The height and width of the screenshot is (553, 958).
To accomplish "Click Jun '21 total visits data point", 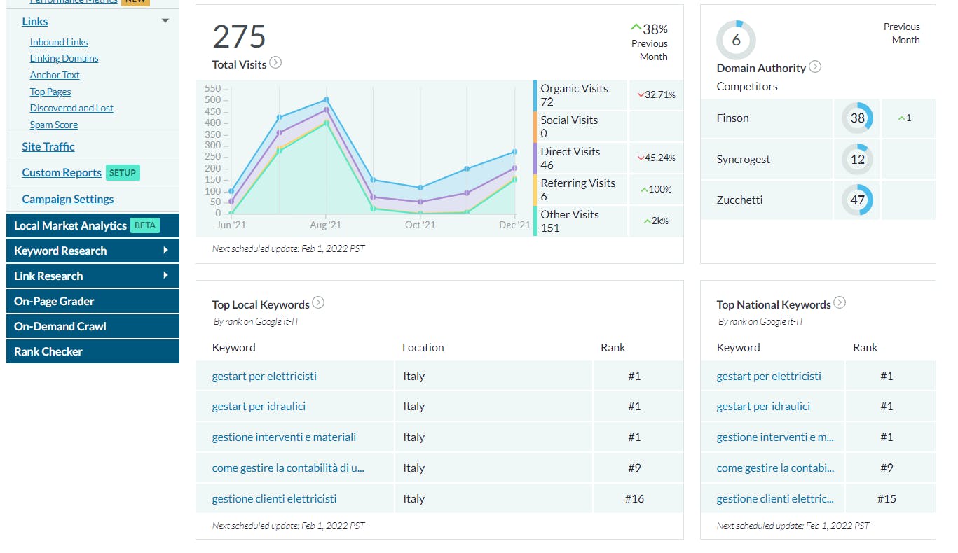I will coord(232,190).
